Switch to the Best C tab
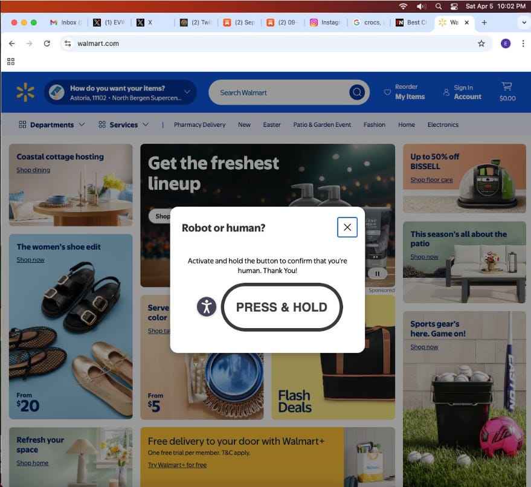The image size is (531, 487). [x=412, y=22]
